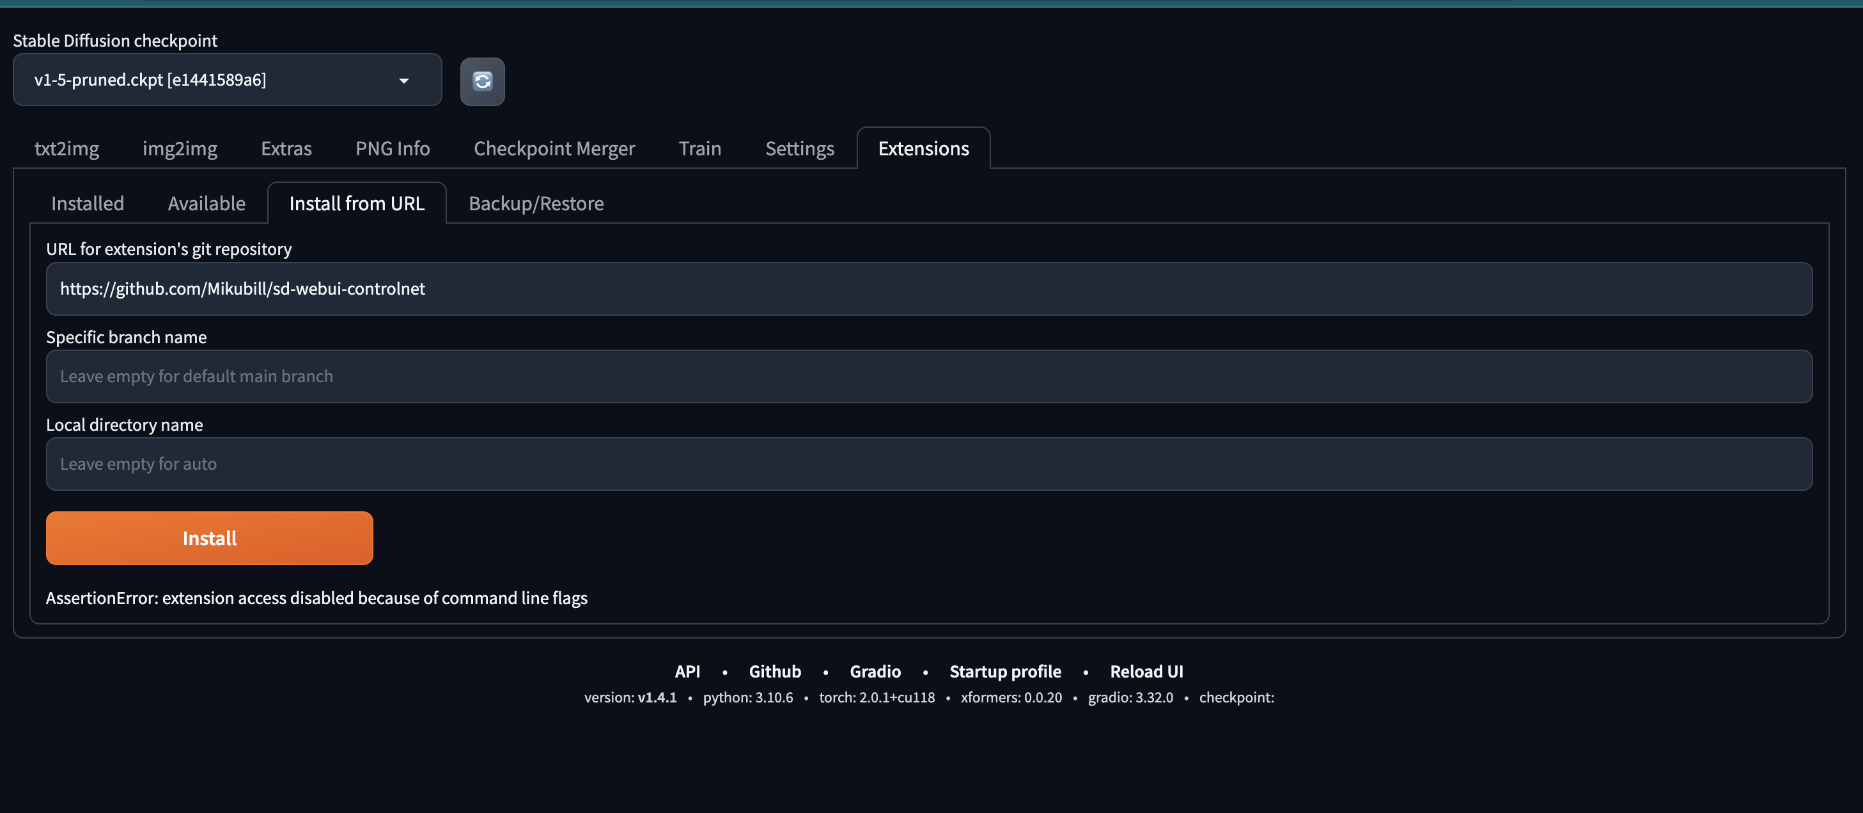Viewport: 1863px width, 813px height.
Task: Click the orange Install button
Action: point(210,538)
